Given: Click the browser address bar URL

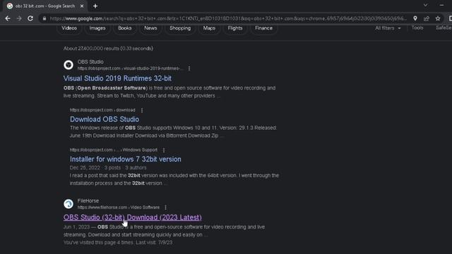Looking at the screenshot, I should point(227,18).
